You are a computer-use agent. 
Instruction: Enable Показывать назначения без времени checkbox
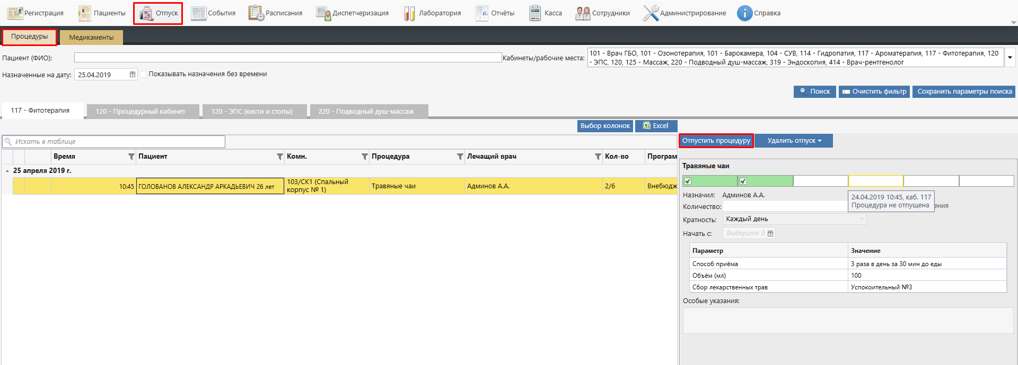143,74
